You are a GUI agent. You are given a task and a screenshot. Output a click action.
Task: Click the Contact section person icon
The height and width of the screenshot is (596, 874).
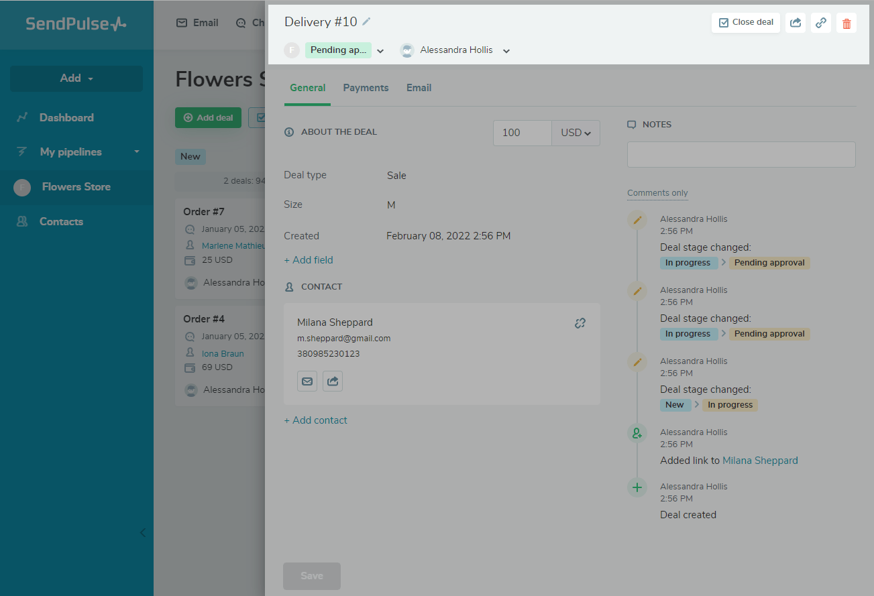click(x=289, y=287)
